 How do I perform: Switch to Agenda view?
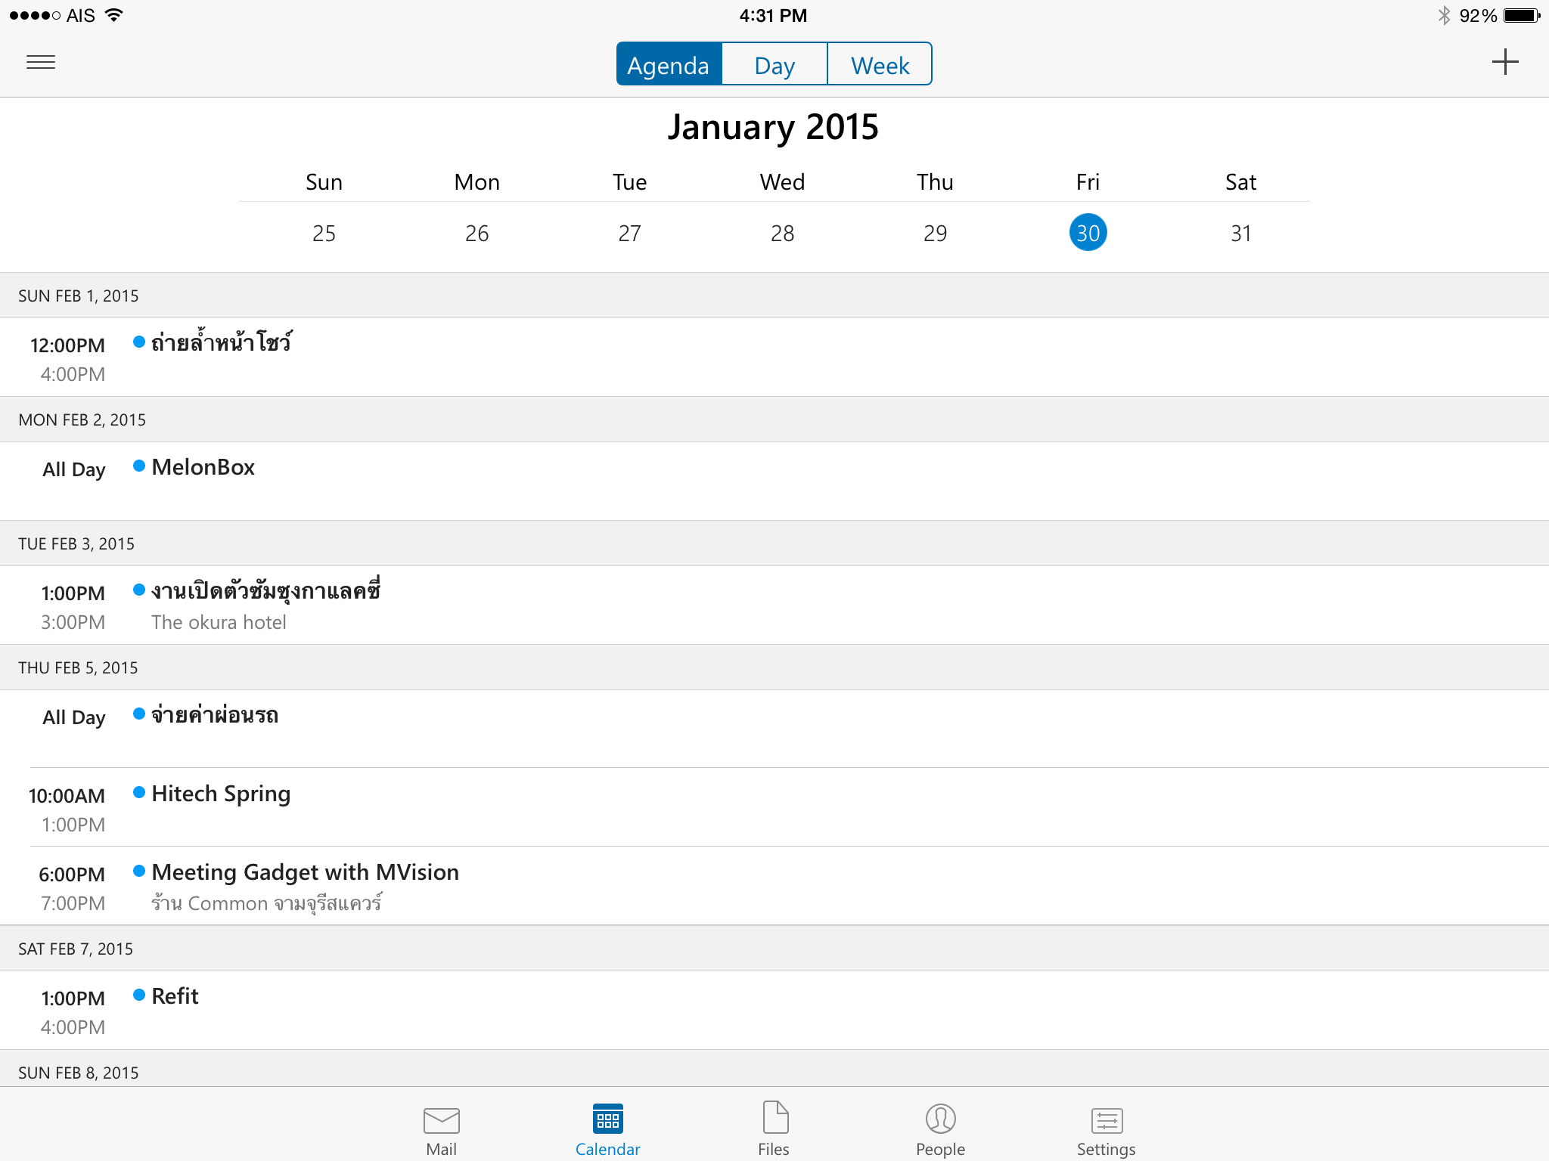pos(669,65)
